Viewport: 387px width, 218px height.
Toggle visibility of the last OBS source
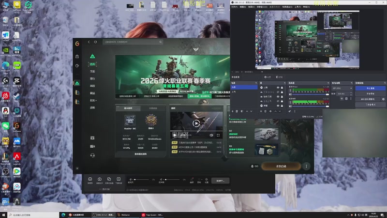pos(278,105)
